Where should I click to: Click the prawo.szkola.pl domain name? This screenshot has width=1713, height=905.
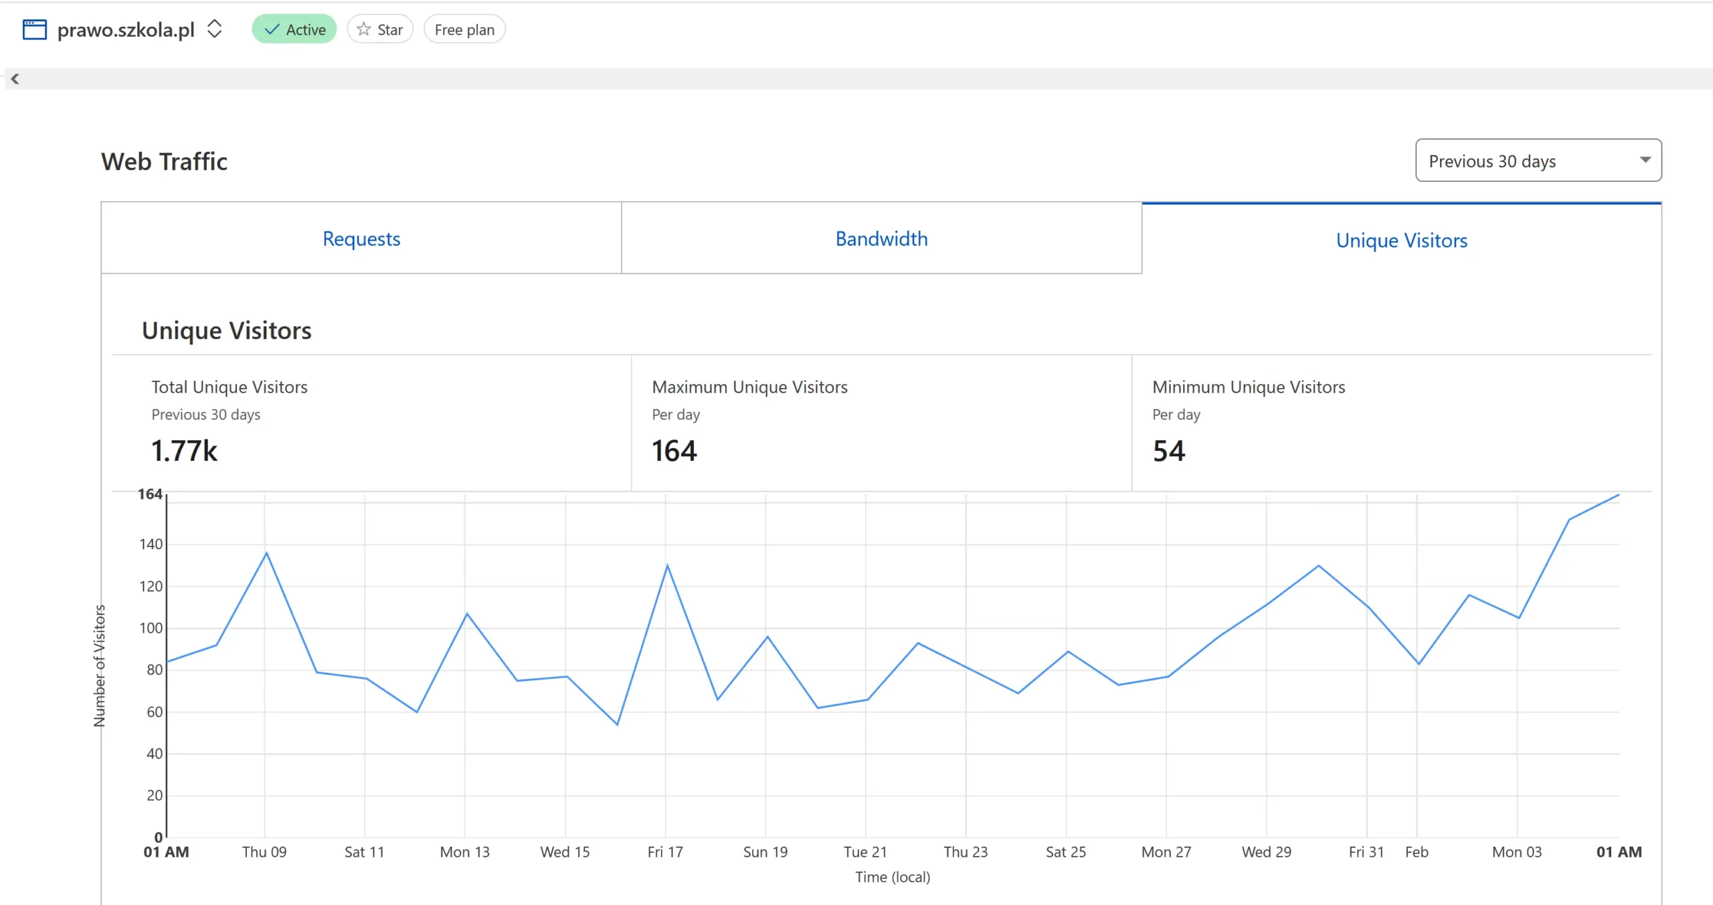click(x=126, y=29)
